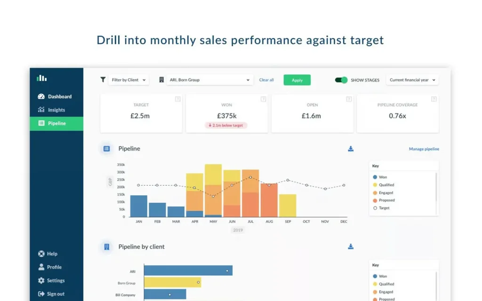Open the Current financial year dropdown
This screenshot has width=482, height=301.
[x=412, y=79]
